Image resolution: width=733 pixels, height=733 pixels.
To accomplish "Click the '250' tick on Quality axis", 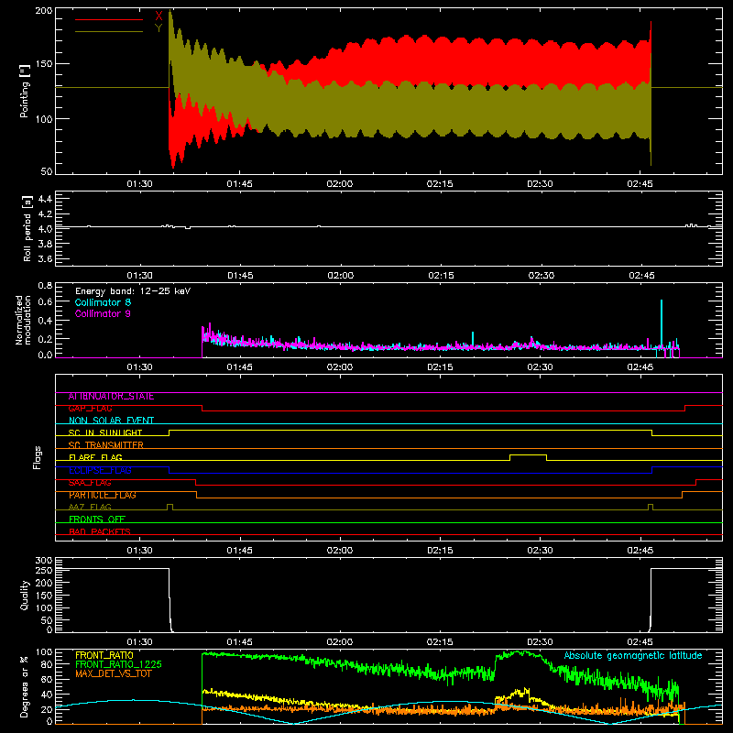I will coord(44,571).
